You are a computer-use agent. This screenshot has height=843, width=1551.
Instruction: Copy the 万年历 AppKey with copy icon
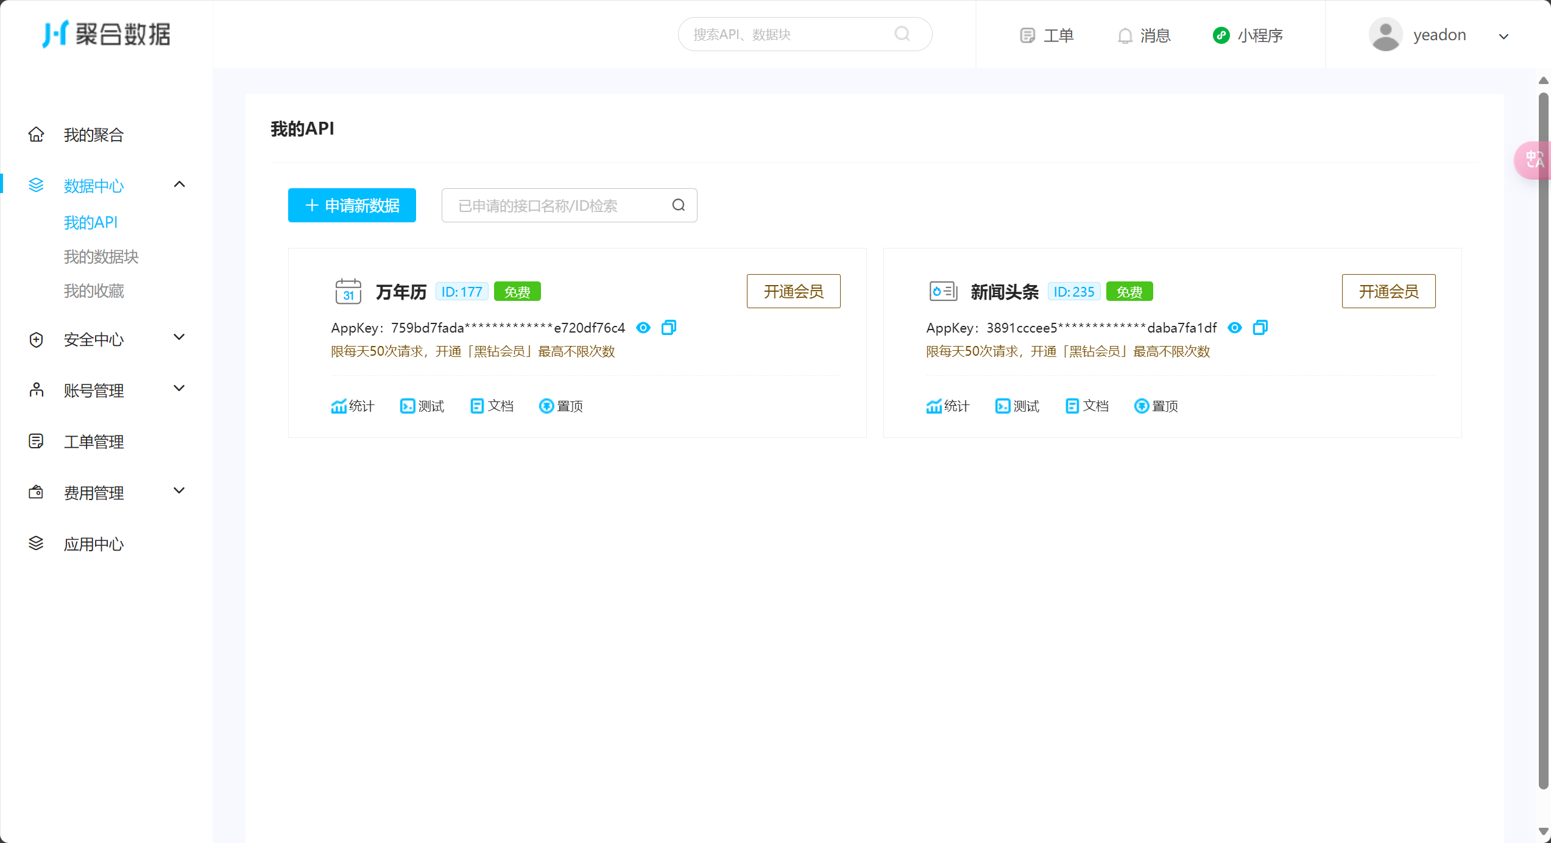pos(669,328)
